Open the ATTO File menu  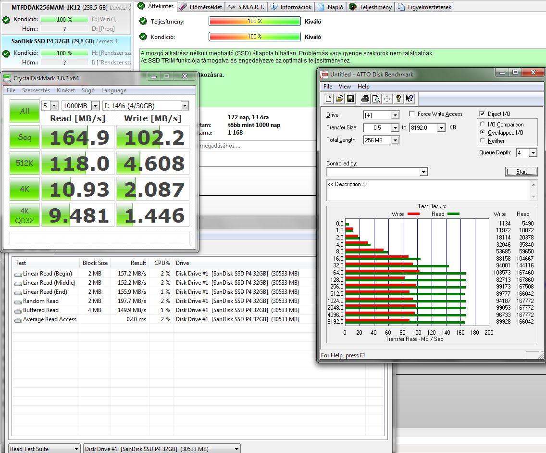328,87
